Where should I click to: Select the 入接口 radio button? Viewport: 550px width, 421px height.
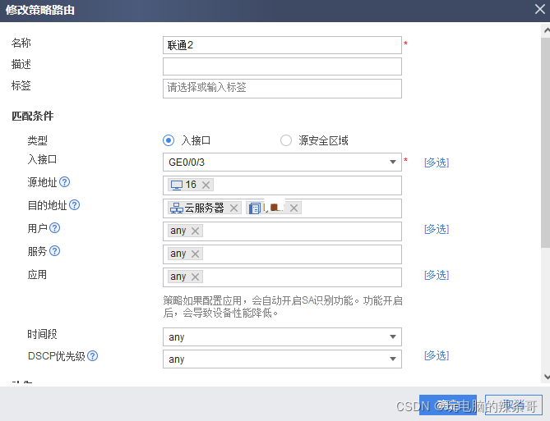(x=169, y=140)
